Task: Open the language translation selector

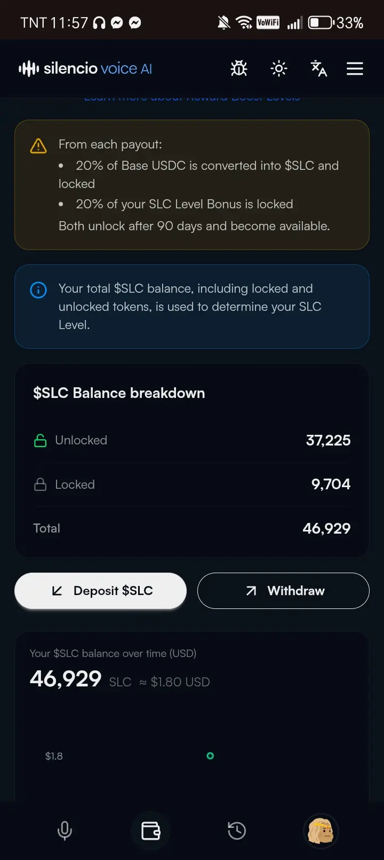Action: pyautogui.click(x=318, y=68)
